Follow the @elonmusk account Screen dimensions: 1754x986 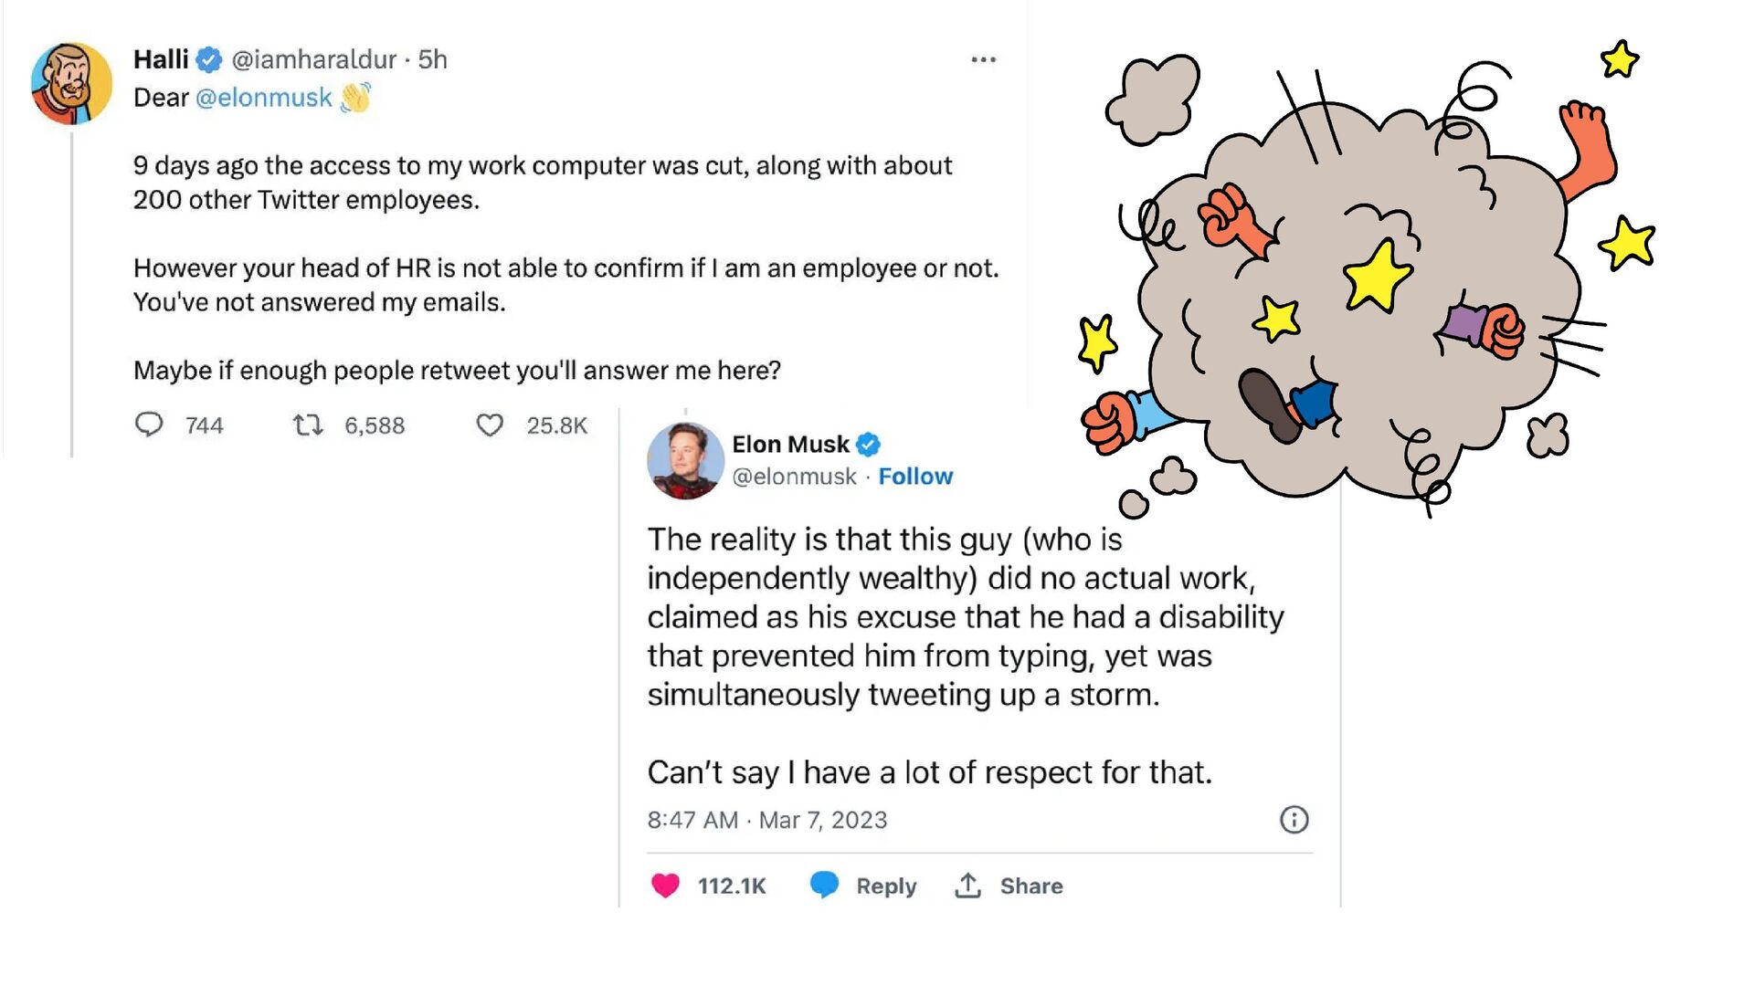(x=915, y=477)
